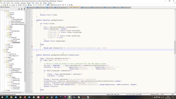Collapse the Field folder in the tree
Viewport: 176px width, 99px height.
click(6, 16)
